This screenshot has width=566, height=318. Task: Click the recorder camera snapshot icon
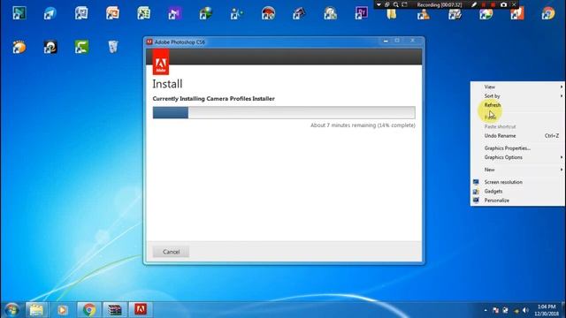pos(503,4)
